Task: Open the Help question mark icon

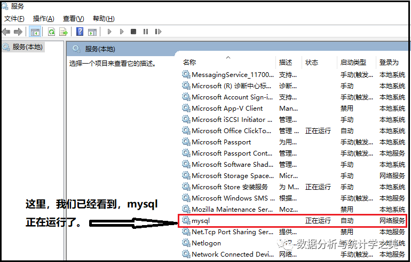Action: point(80,32)
